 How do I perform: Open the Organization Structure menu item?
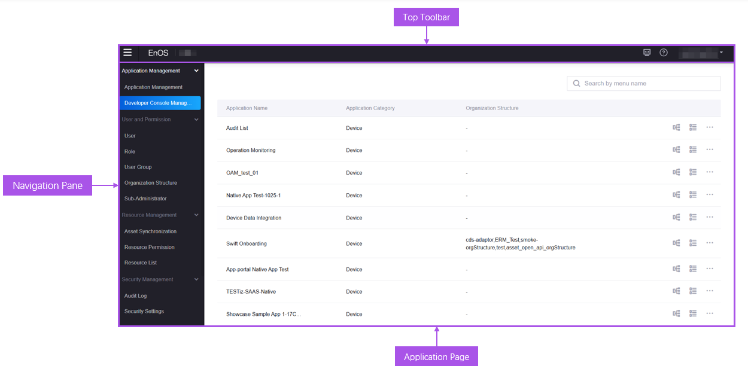tap(151, 183)
